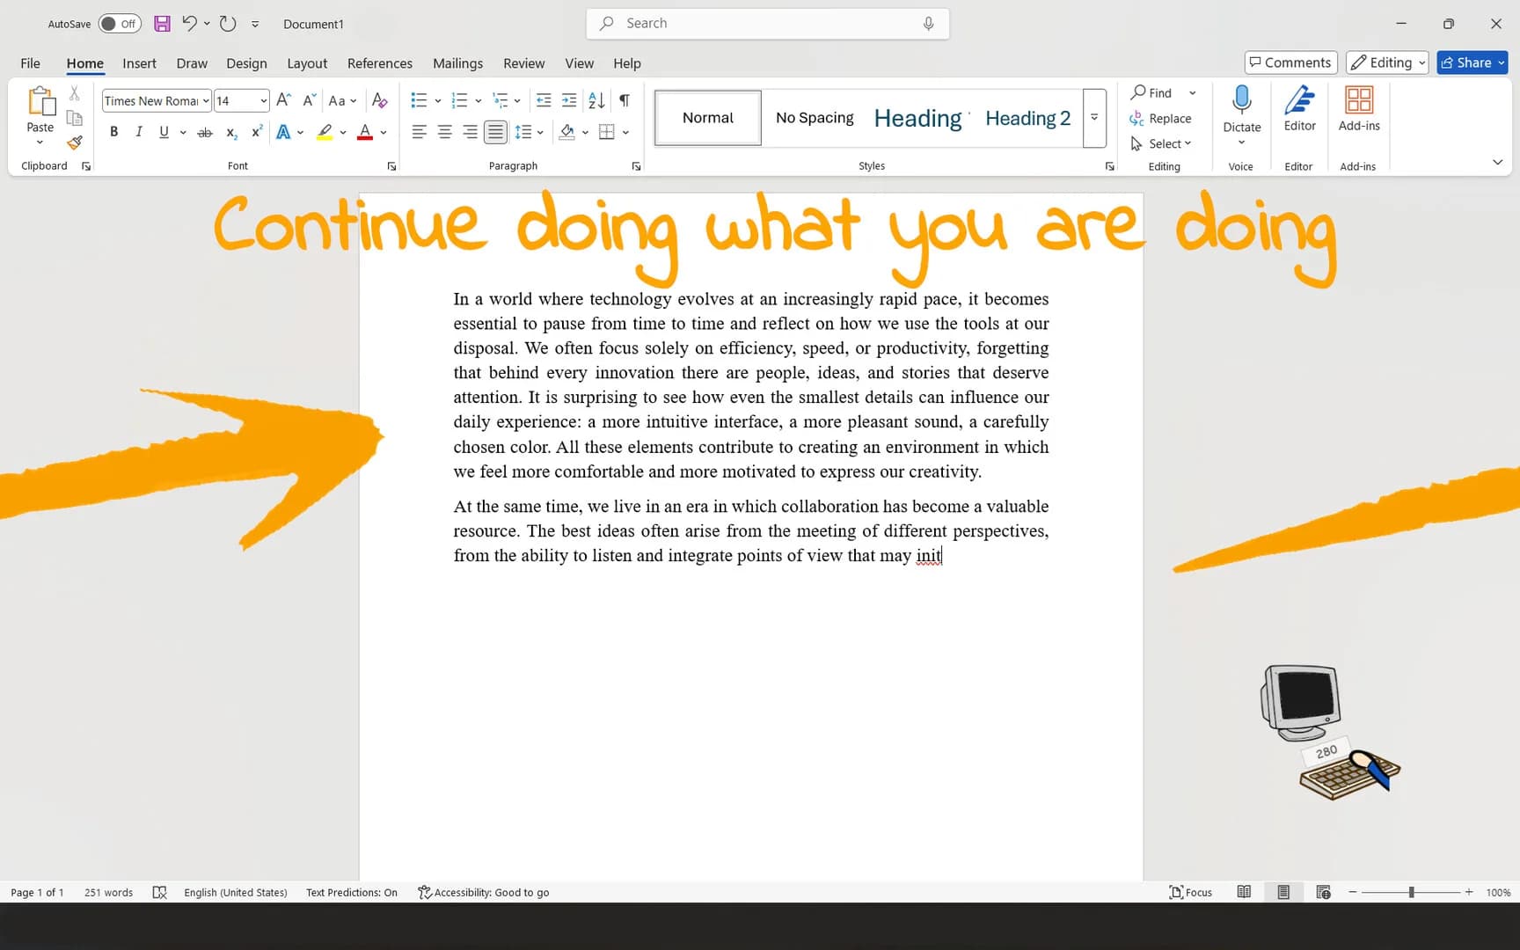This screenshot has width=1520, height=950.
Task: Click Find in the Editing group
Action: pyautogui.click(x=1151, y=92)
